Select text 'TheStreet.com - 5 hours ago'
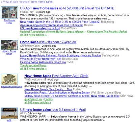The image size is (135, 122). point(42,80)
